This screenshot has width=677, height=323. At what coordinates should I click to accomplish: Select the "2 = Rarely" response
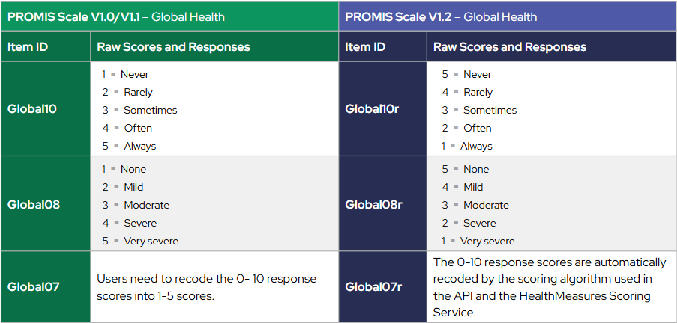[127, 92]
